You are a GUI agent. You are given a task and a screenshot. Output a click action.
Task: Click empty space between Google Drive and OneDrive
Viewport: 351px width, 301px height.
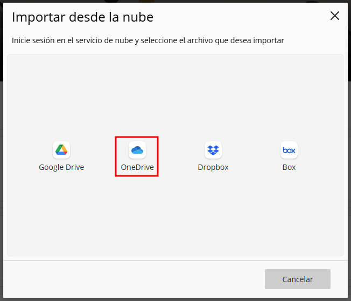tap(100, 156)
